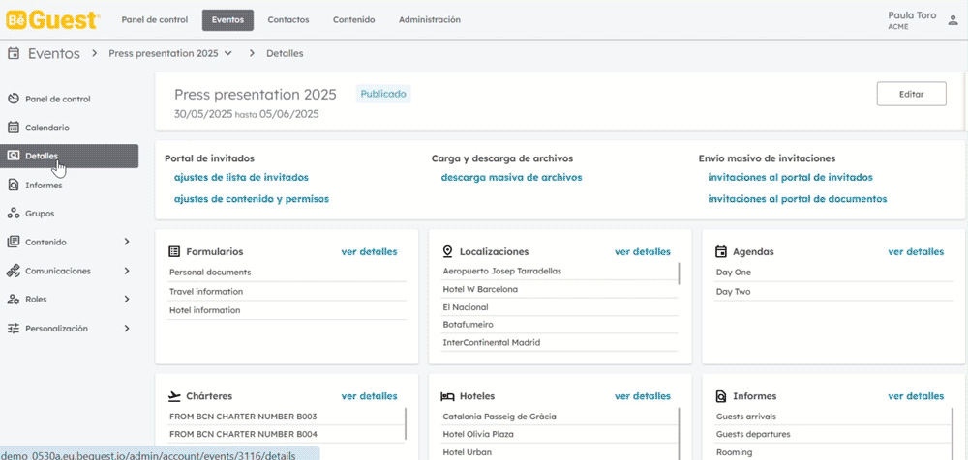Select Aeropuerto Josep Tarradellas location

(559, 271)
